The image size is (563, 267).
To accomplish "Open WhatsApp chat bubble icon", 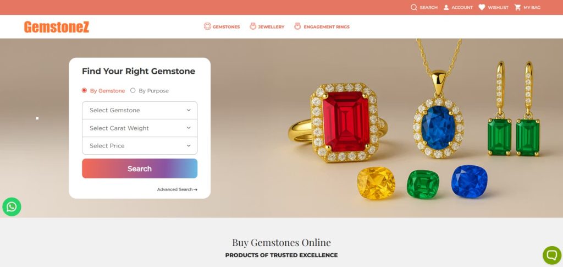I will [12, 206].
